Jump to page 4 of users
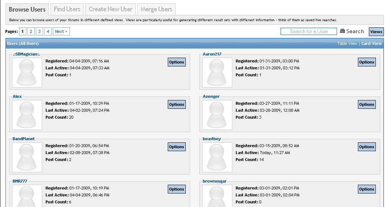 (x=48, y=32)
